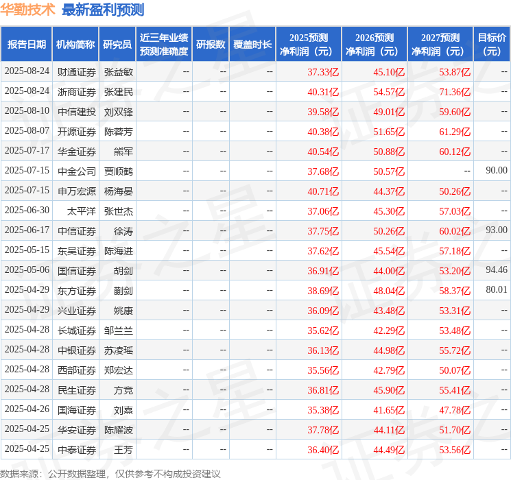The height and width of the screenshot is (480, 511).
Task: Click the 54.57亿 forecast value
Action: [389, 92]
